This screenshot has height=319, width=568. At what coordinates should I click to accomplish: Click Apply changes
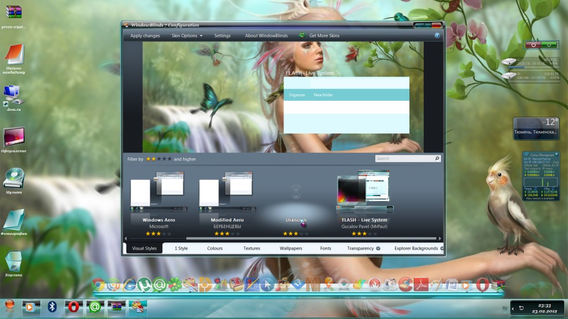tap(145, 36)
